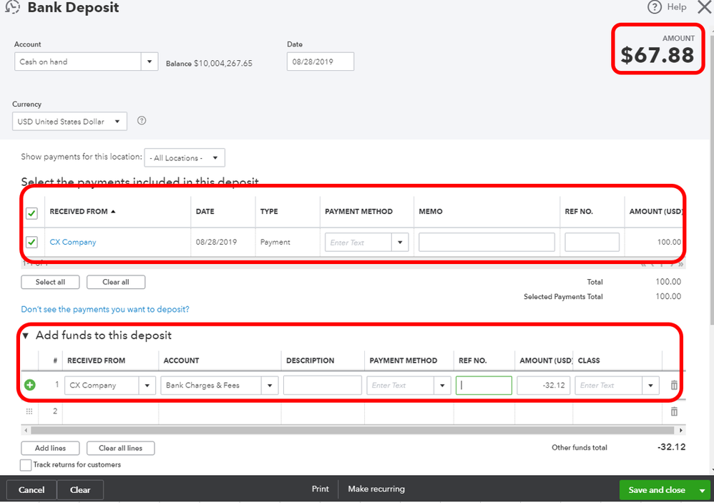Click Make recurring in the footer
Image resolution: width=714 pixels, height=503 pixels.
(x=376, y=489)
